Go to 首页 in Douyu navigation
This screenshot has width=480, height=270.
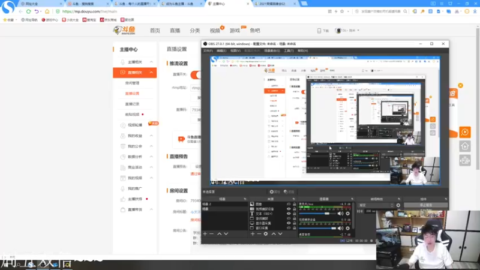(155, 31)
